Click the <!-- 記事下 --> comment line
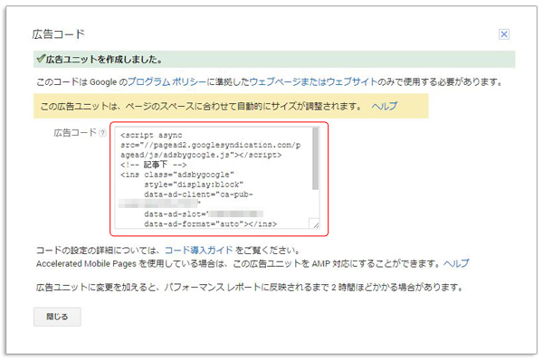 click(x=154, y=165)
